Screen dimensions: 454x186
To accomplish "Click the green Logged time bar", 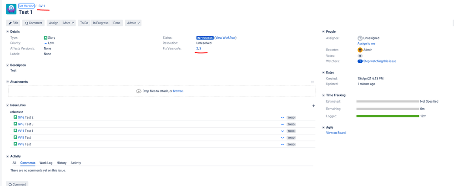I will coord(388,116).
